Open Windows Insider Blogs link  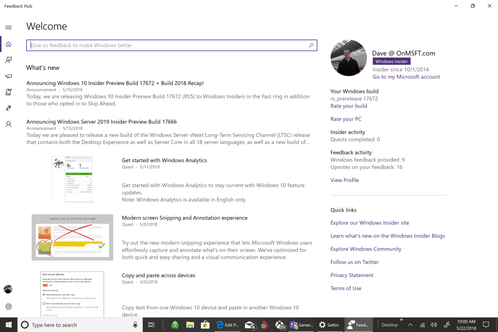click(x=387, y=236)
